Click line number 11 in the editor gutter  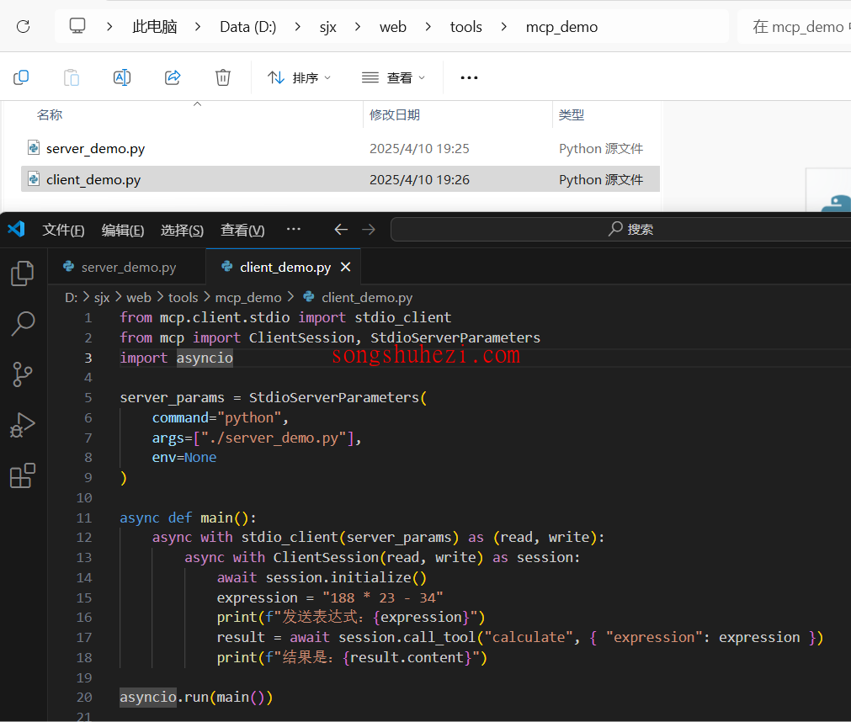[x=84, y=518]
